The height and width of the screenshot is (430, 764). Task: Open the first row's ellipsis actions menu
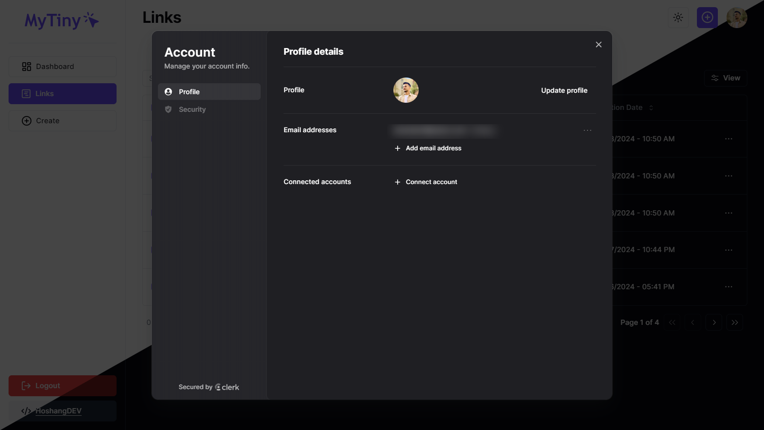click(x=729, y=138)
